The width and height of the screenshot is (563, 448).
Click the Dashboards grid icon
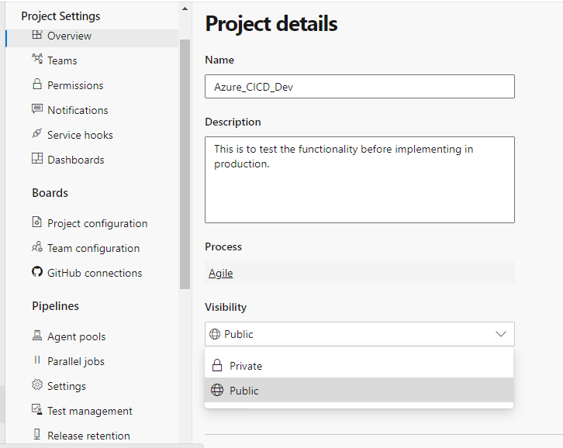click(37, 158)
